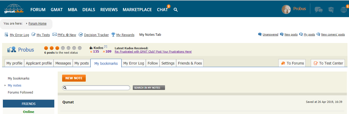
Task: Click the Probus profile avatar
Action: pyautogui.click(x=286, y=9)
